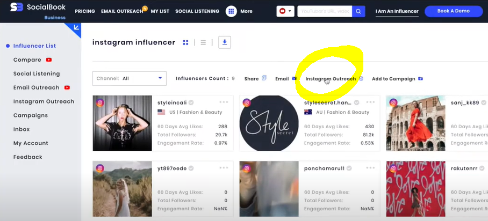Switch to list view icon
488x221 pixels.
click(x=203, y=42)
